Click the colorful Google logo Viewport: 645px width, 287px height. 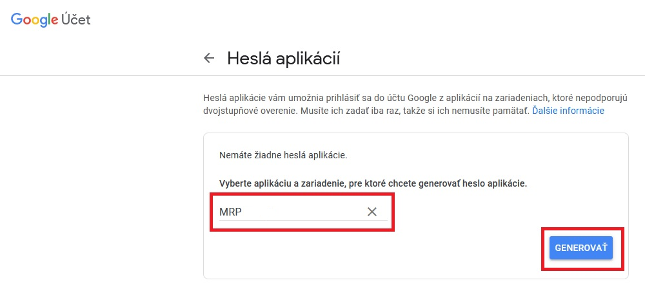tap(35, 20)
